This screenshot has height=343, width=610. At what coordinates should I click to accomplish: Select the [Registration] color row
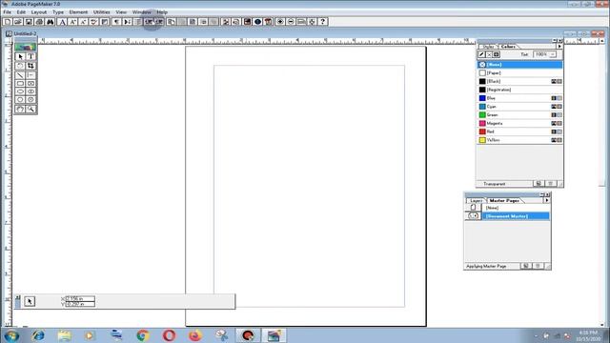[x=519, y=90]
